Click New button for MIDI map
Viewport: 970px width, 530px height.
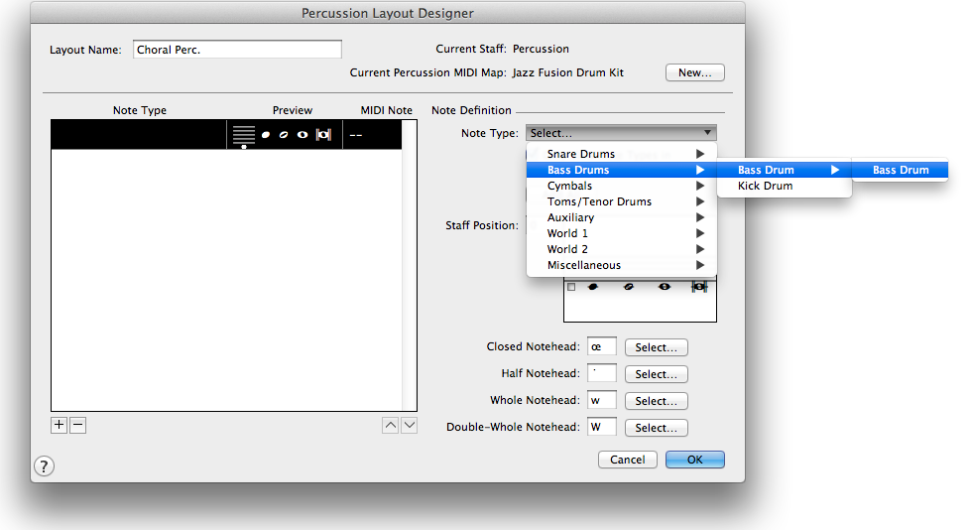(694, 72)
